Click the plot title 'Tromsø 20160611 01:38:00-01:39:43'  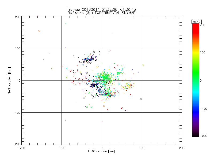[101, 9]
